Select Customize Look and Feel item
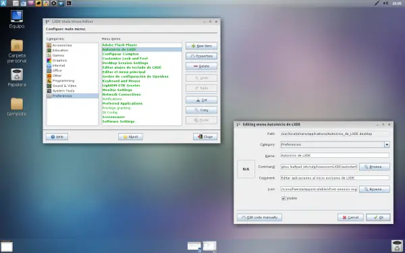 142,58
